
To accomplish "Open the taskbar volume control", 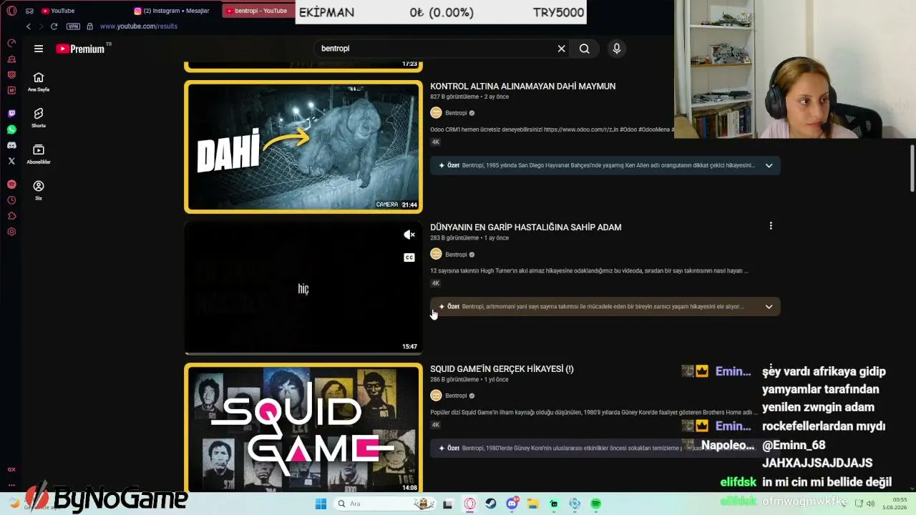I will [x=871, y=504].
